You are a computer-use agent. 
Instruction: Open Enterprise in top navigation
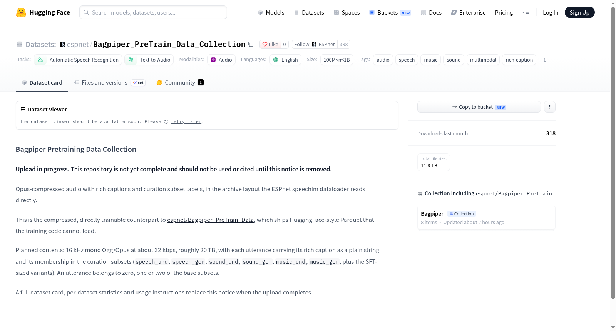point(468,12)
